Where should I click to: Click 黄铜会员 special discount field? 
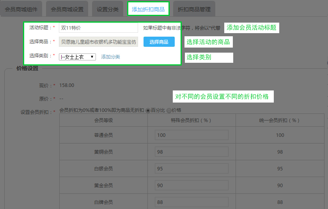(191, 152)
